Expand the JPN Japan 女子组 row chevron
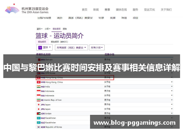Viewport: 183px width, 132px height. 172,109
